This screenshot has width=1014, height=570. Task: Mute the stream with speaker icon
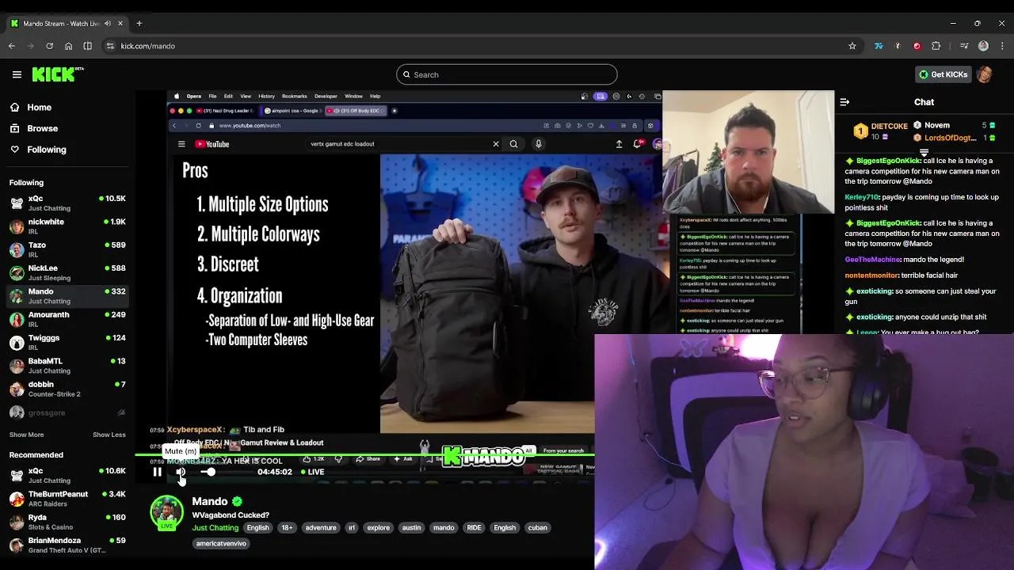pos(181,472)
